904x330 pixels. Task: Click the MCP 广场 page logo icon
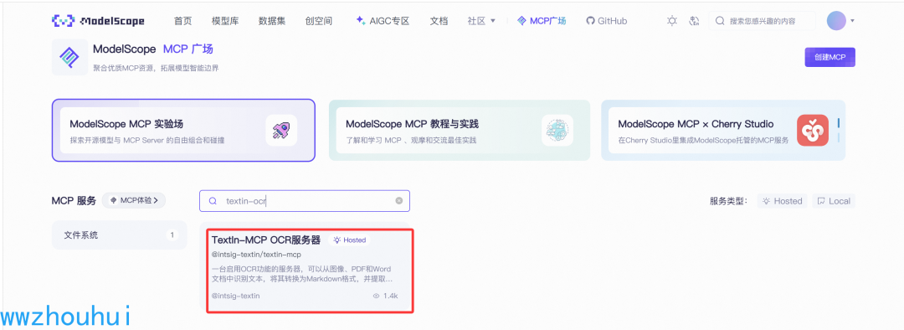[69, 57]
